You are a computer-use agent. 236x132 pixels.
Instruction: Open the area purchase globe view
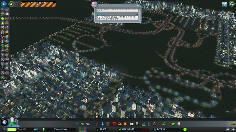click(4, 123)
